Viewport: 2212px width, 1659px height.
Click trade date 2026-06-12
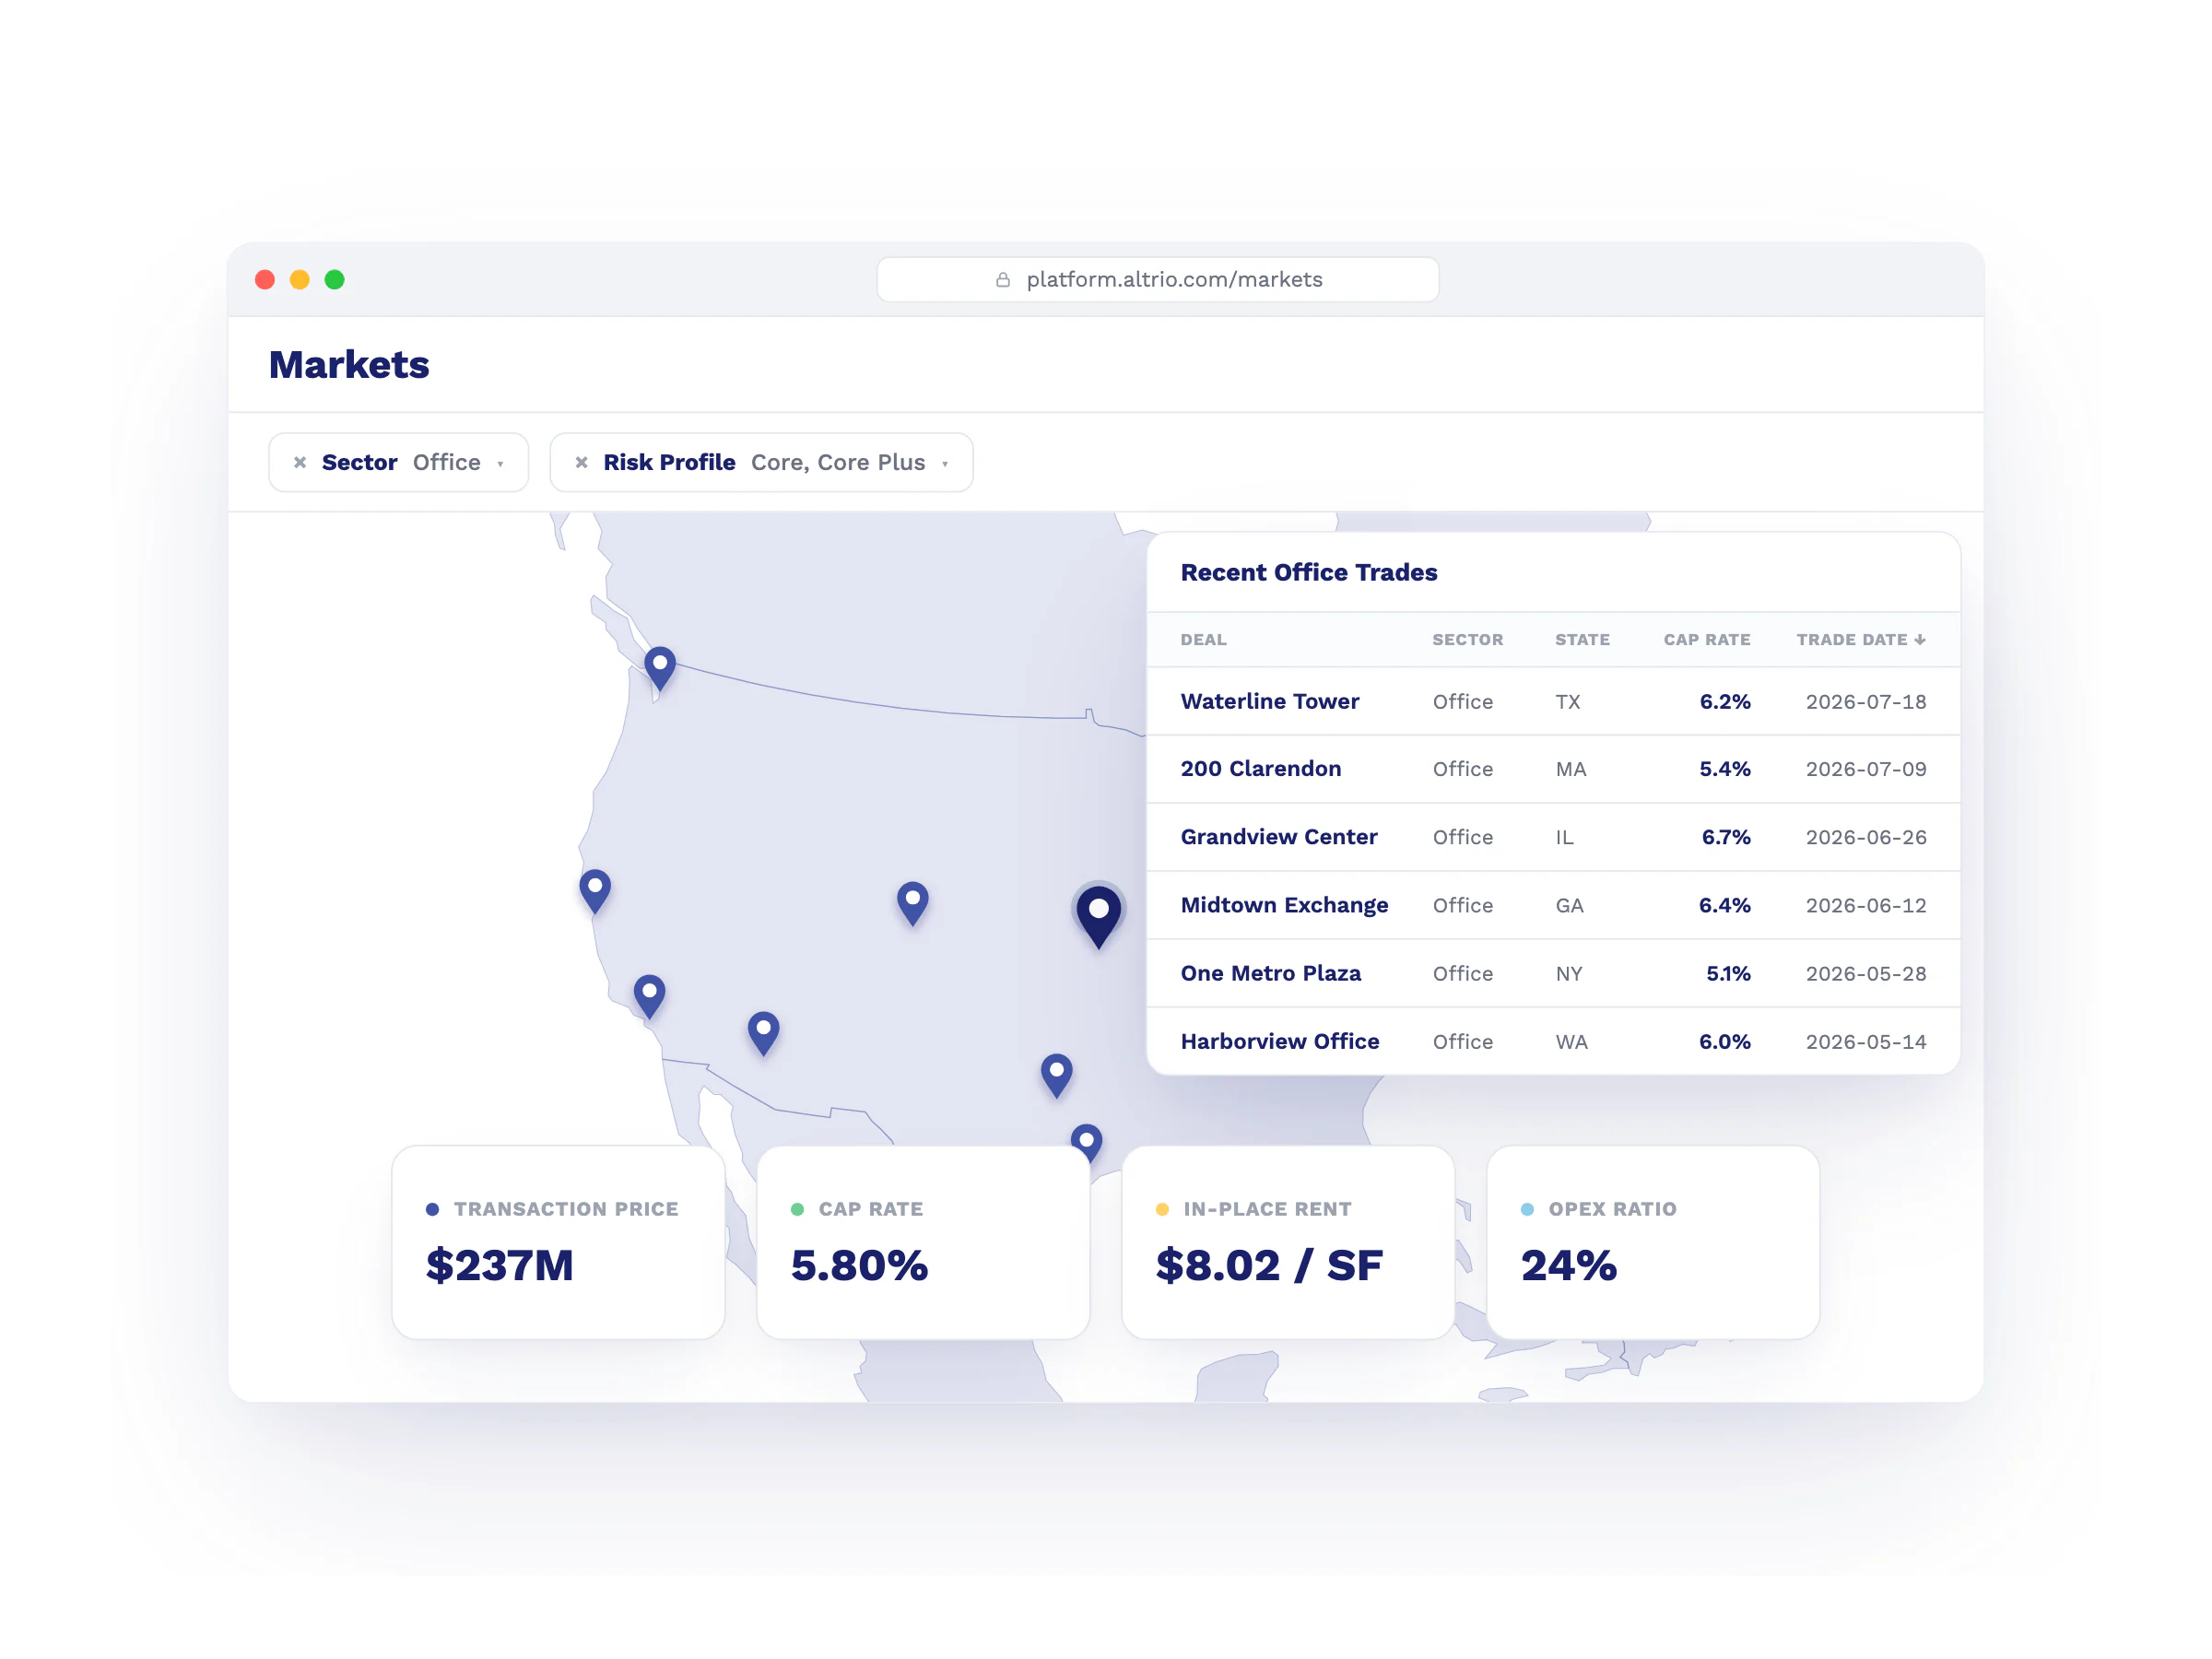click(1865, 905)
